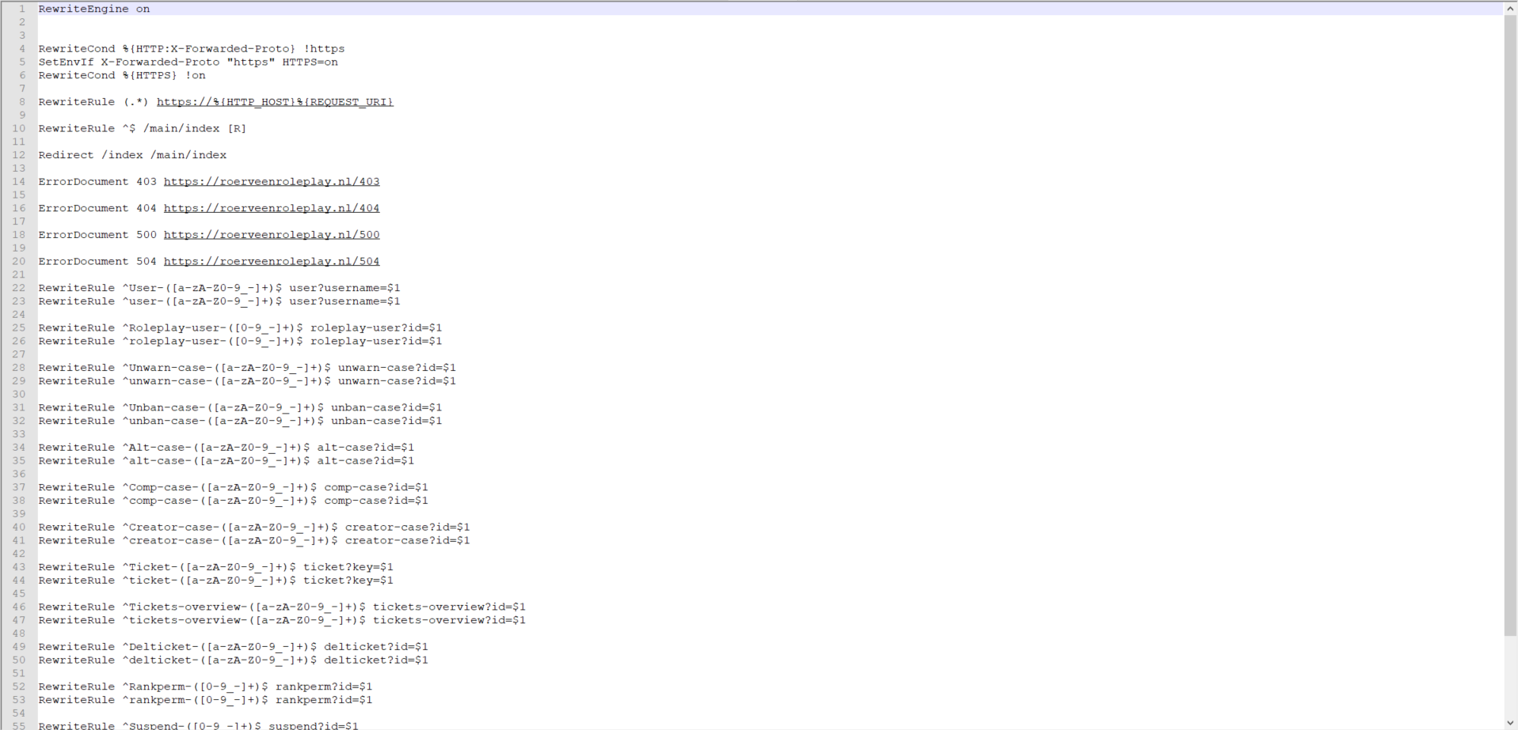Click the https://%{HTTP_HOST}%{REQUEST_URI} link
The height and width of the screenshot is (730, 1518).
tap(274, 102)
